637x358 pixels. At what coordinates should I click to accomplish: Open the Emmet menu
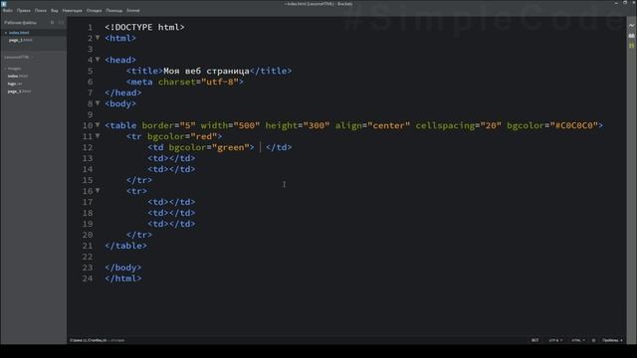pyautogui.click(x=133, y=11)
